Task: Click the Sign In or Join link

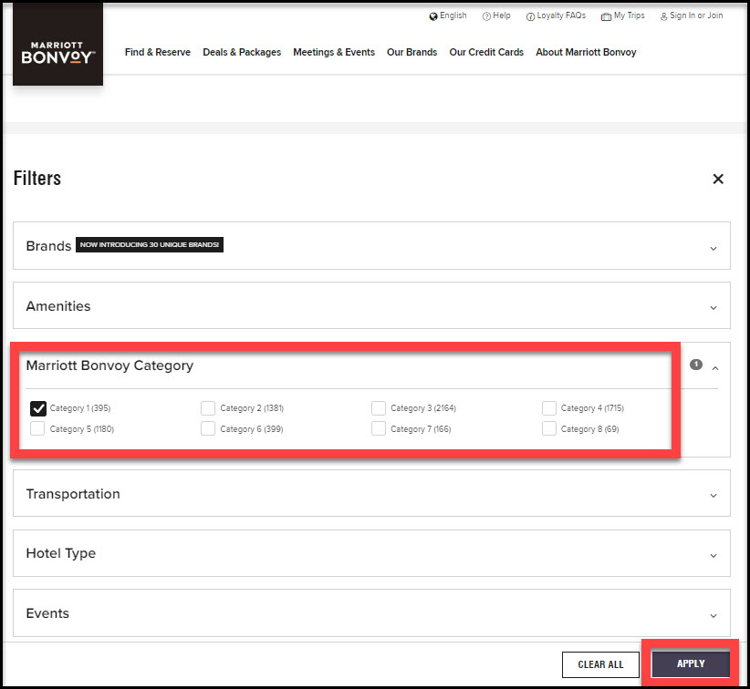Action: [x=696, y=15]
